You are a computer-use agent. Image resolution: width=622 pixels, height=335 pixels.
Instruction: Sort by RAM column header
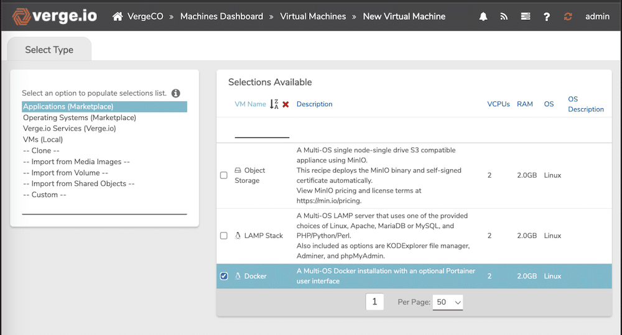pos(525,104)
